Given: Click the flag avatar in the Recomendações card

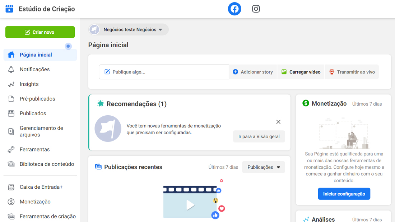Looking at the screenshot, I should (108, 129).
